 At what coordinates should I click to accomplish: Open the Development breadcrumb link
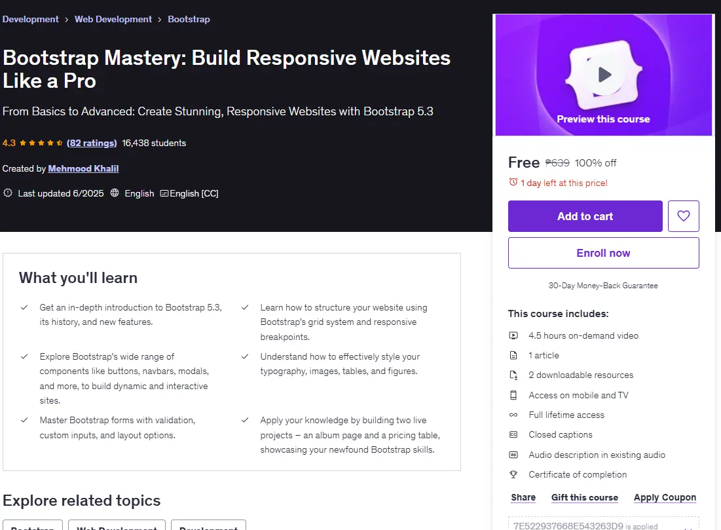(x=30, y=19)
